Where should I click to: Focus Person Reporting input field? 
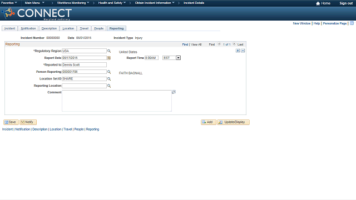[84, 72]
